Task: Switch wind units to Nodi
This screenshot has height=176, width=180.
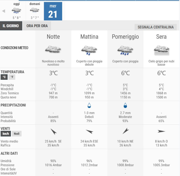Action: pyautogui.click(x=17, y=134)
